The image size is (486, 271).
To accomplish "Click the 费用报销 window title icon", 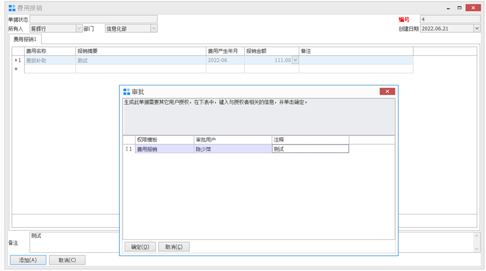I will coord(12,8).
